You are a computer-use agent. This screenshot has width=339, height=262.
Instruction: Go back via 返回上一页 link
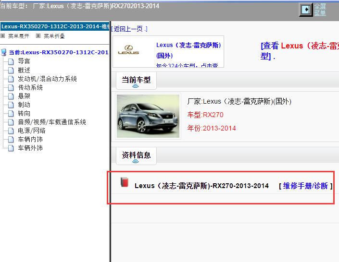point(129,29)
